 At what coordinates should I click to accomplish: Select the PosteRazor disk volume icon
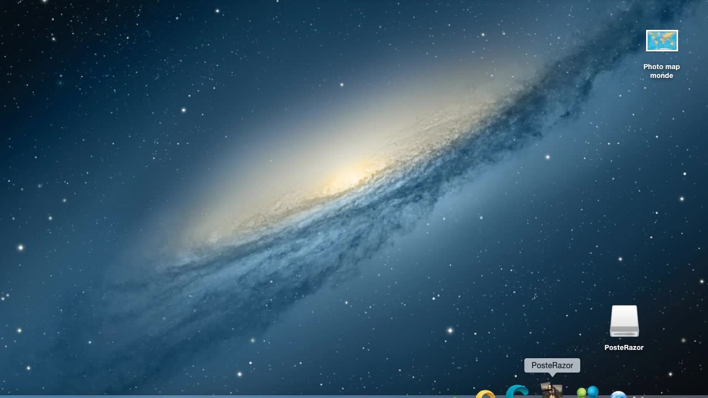click(624, 321)
